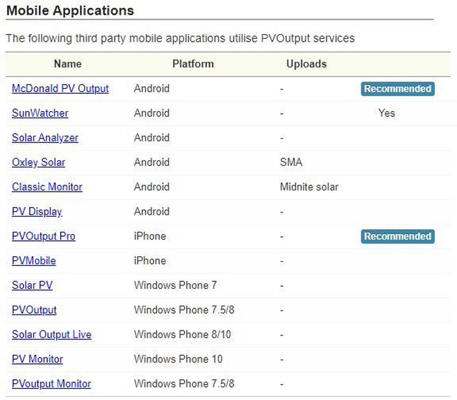Click the Uploads column header

tap(306, 64)
